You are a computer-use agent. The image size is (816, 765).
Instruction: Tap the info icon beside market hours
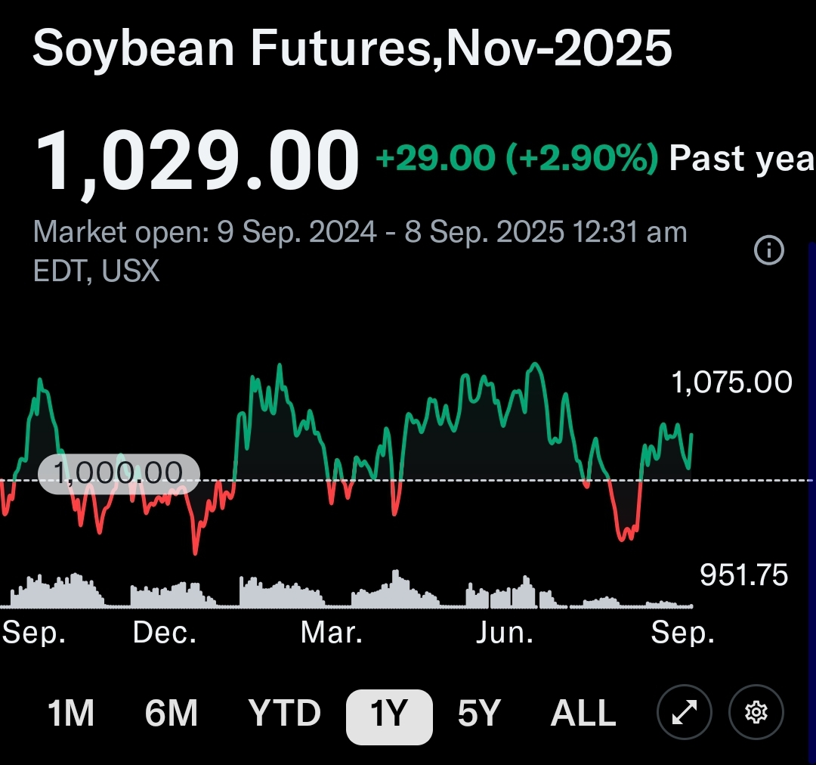[769, 250]
